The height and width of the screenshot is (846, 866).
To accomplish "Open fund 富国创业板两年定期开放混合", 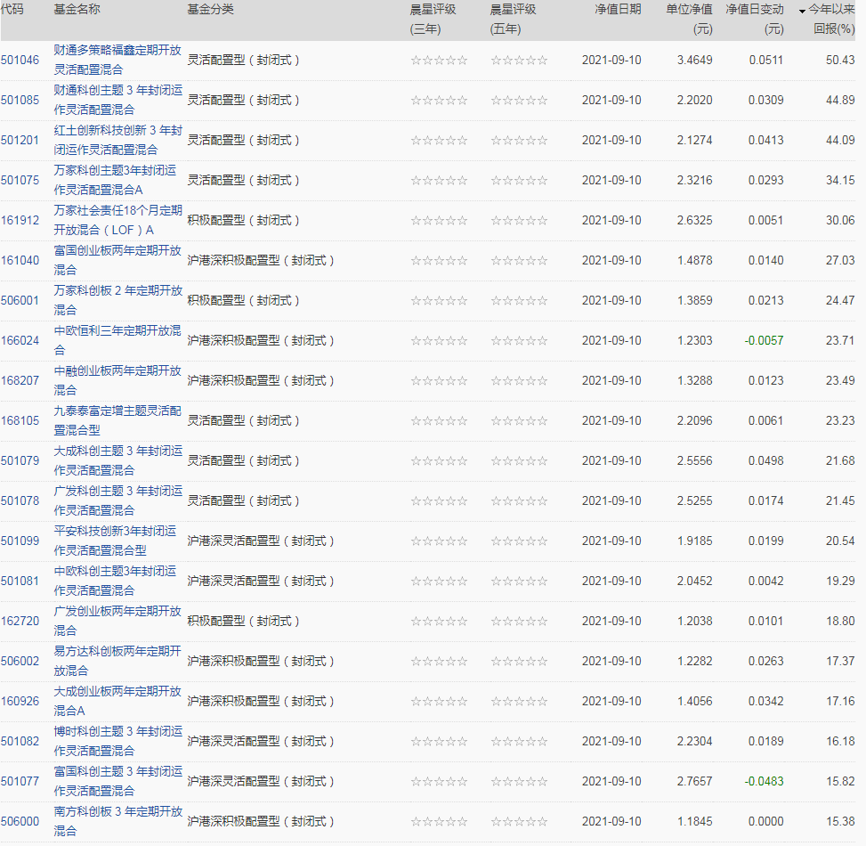I will [x=117, y=260].
